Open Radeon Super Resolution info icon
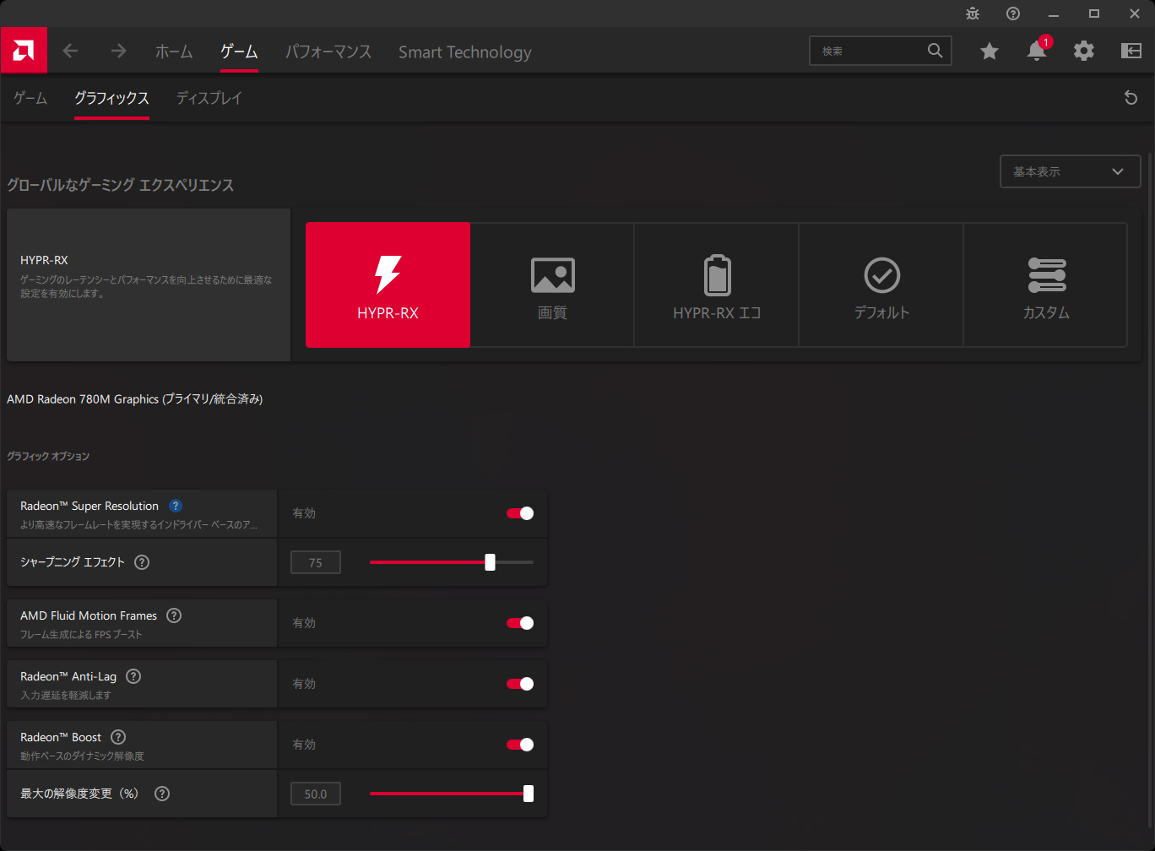Viewport: 1155px width, 851px height. (176, 506)
